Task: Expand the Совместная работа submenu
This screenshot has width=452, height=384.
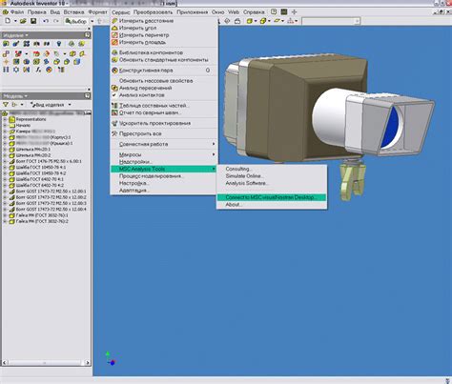Action: click(x=164, y=144)
